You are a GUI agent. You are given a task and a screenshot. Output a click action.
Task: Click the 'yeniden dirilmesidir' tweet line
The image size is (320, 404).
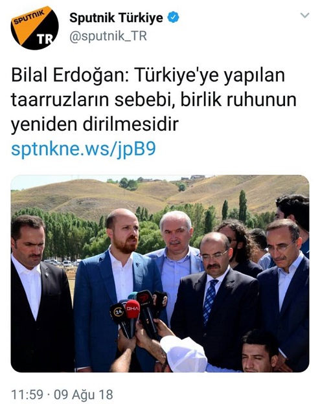point(95,124)
